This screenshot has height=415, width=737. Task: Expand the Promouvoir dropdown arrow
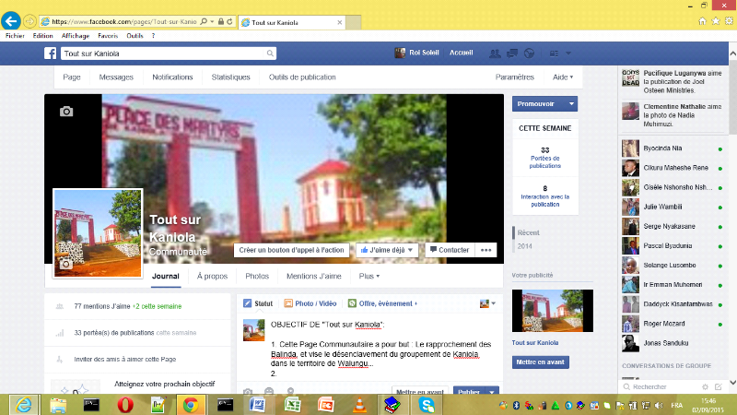coord(571,104)
